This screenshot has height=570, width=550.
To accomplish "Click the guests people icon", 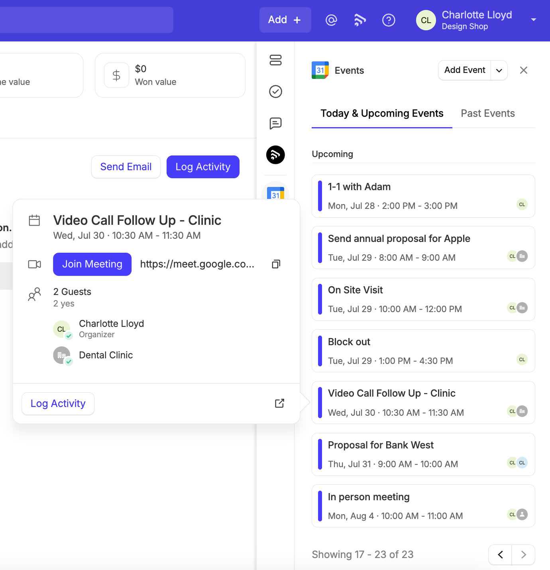I will tap(34, 294).
